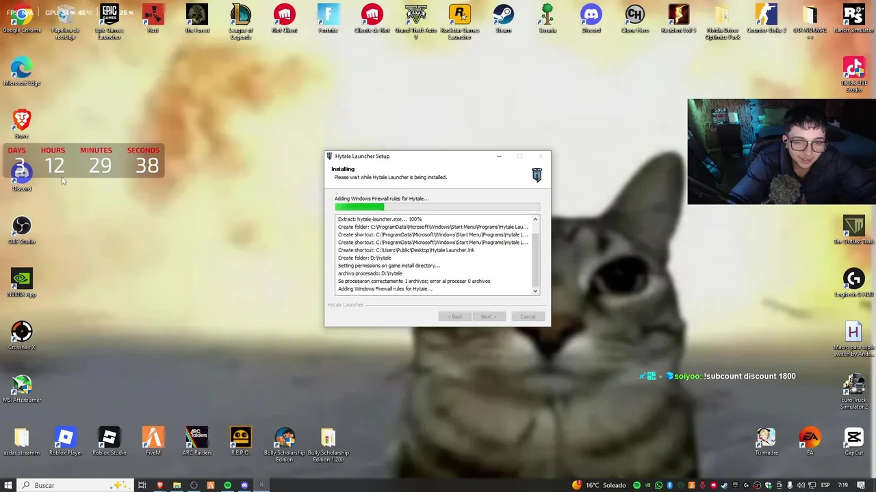Viewport: 876px width, 492px height.
Task: Select log line with Hytale Launcher.lnk desktop shortcut
Action: click(x=406, y=250)
